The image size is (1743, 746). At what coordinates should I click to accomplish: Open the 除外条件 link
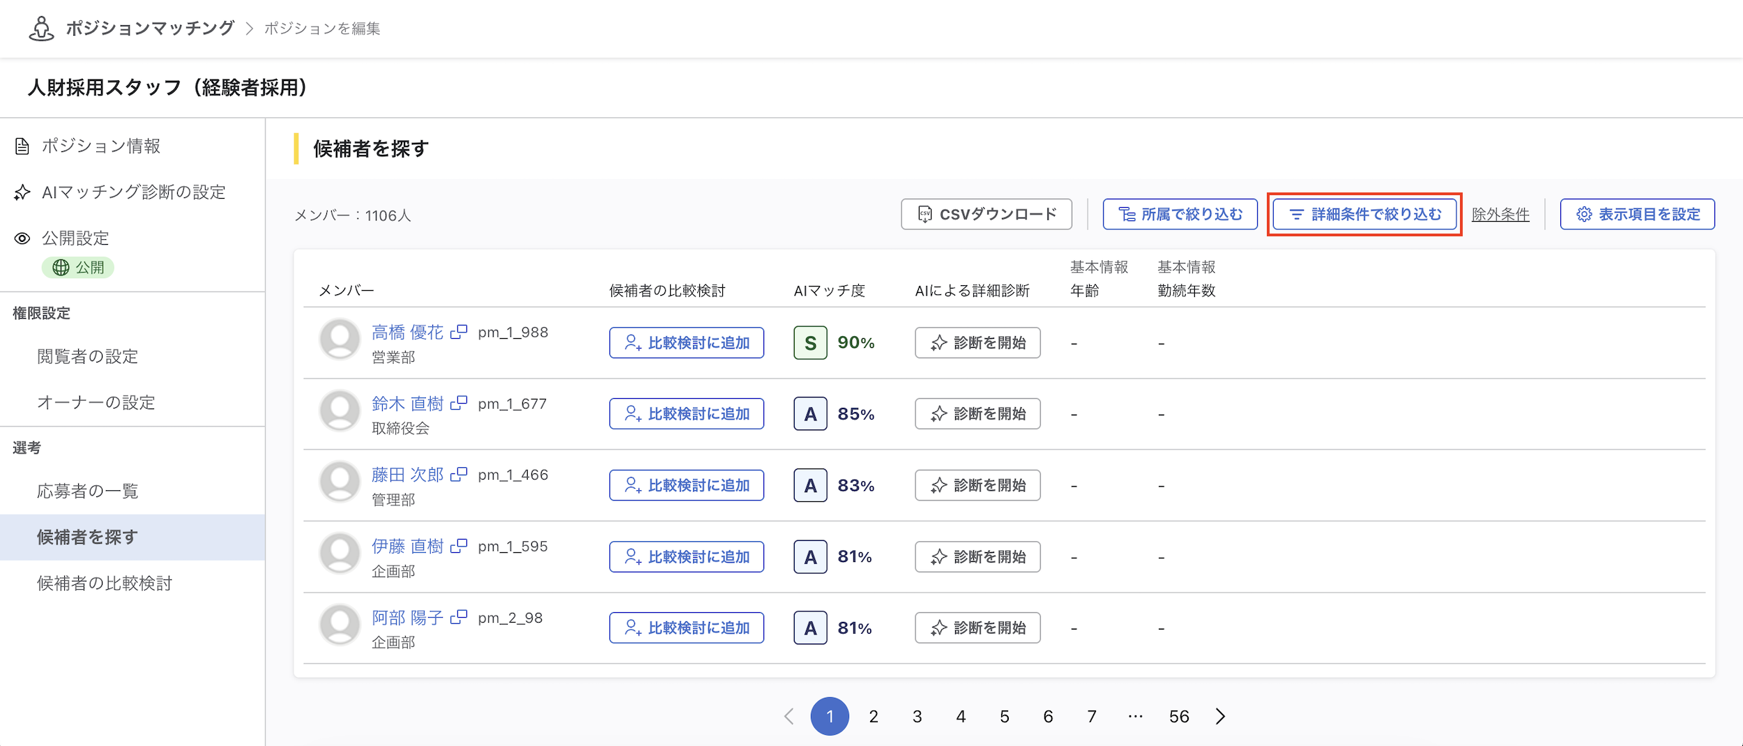(1500, 214)
